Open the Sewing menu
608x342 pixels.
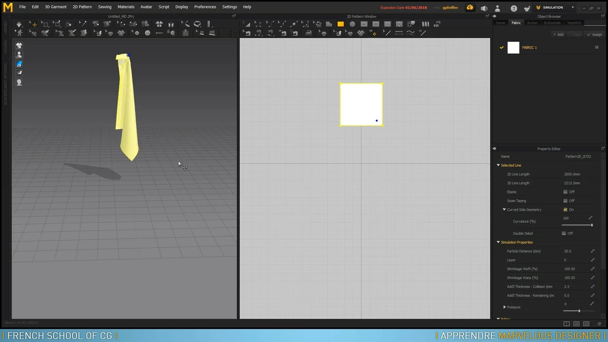[x=104, y=7]
